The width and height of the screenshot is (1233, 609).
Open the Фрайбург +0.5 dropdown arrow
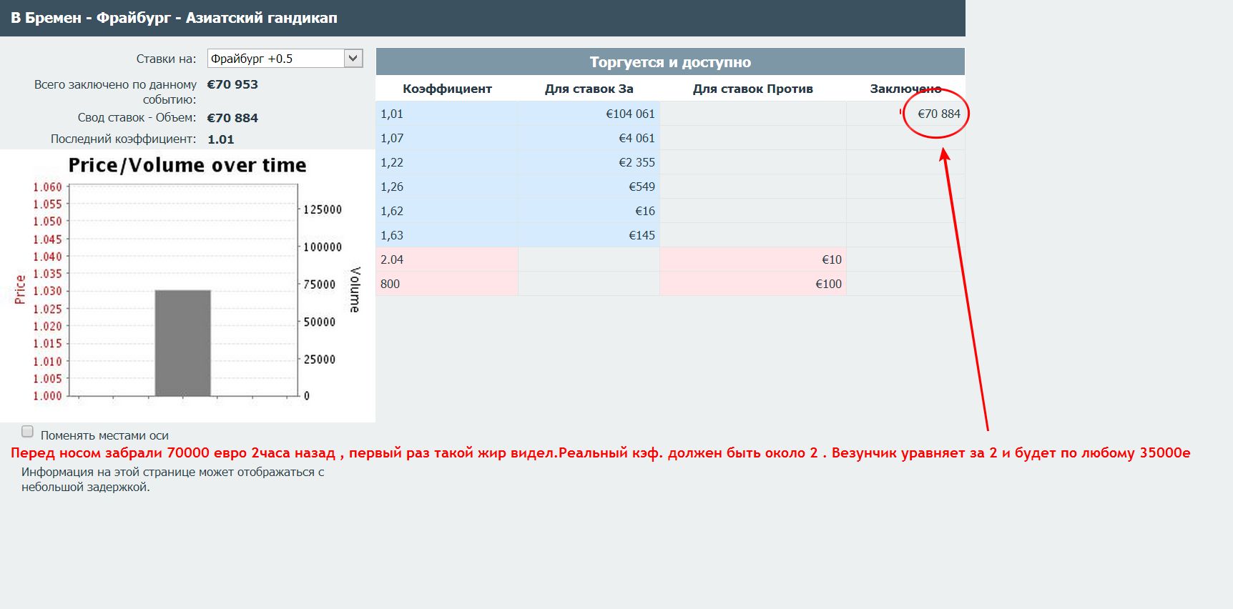click(x=353, y=59)
